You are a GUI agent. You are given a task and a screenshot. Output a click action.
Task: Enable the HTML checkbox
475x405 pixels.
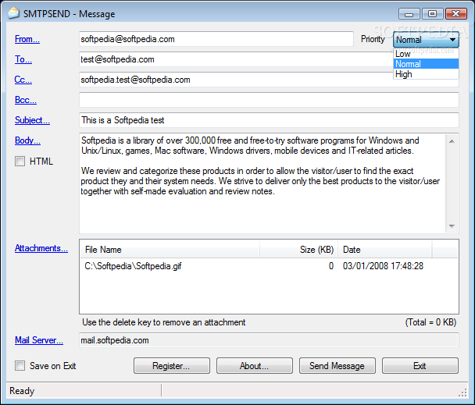pos(20,162)
